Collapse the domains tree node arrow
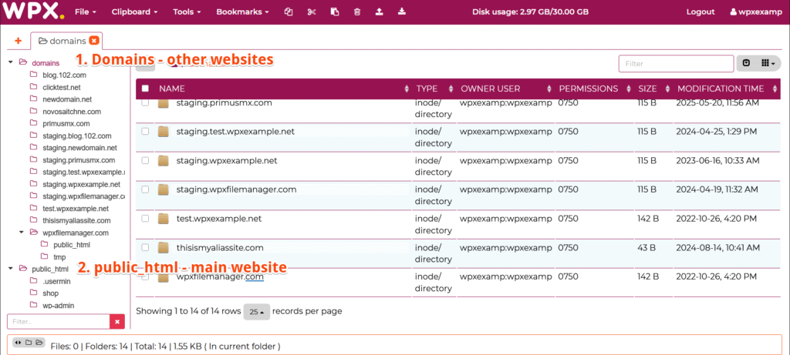 [11, 62]
